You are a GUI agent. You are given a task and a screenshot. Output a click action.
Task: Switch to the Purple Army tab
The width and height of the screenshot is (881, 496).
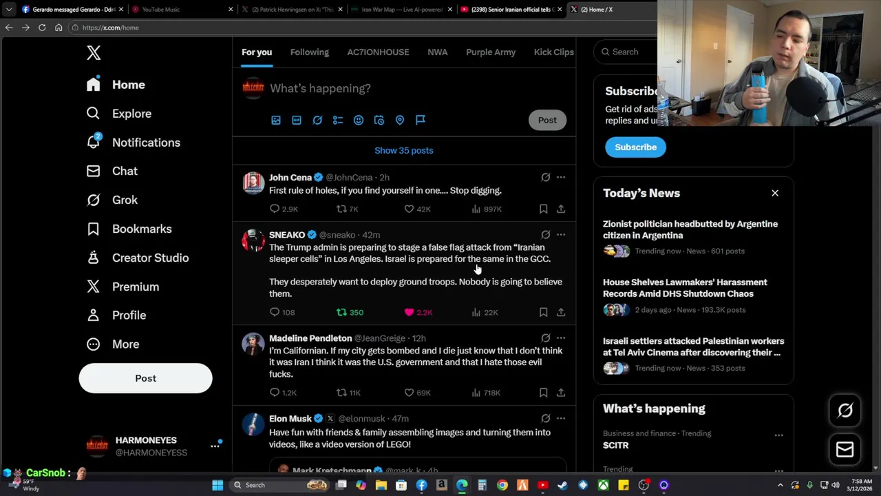point(491,52)
